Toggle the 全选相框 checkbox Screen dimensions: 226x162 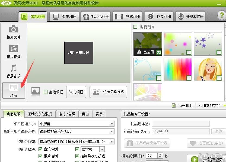pyautogui.click(x=46, y=92)
